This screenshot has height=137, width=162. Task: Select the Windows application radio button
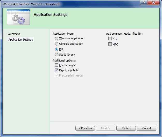click(x=57, y=39)
